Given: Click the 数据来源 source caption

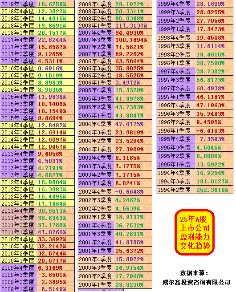Looking at the screenshot, I should click(x=194, y=273).
